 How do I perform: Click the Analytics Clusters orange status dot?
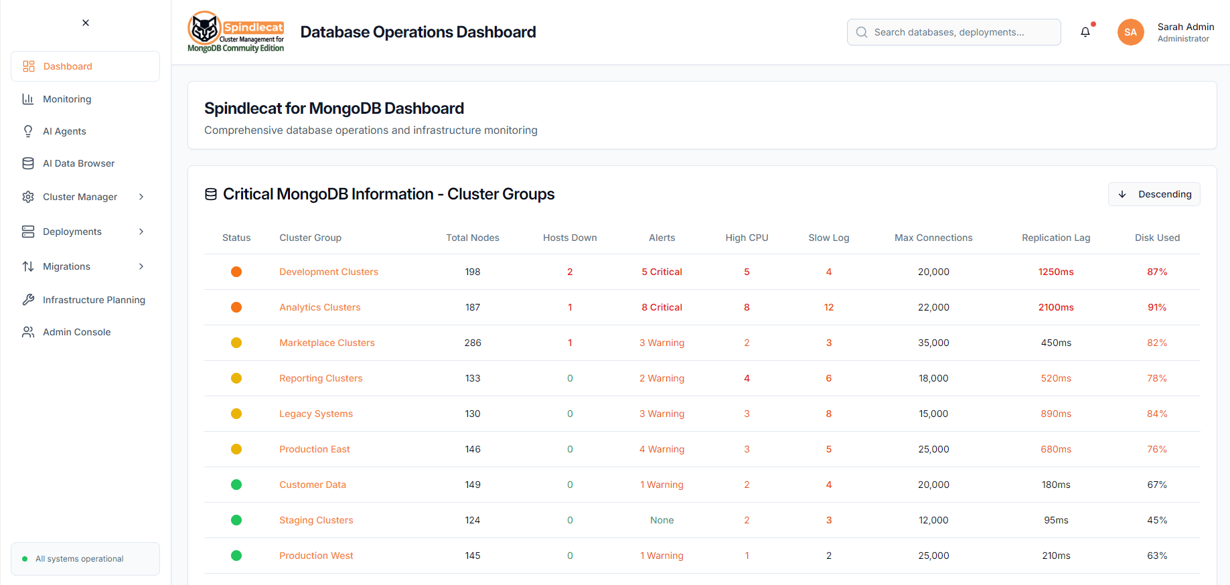(x=236, y=307)
